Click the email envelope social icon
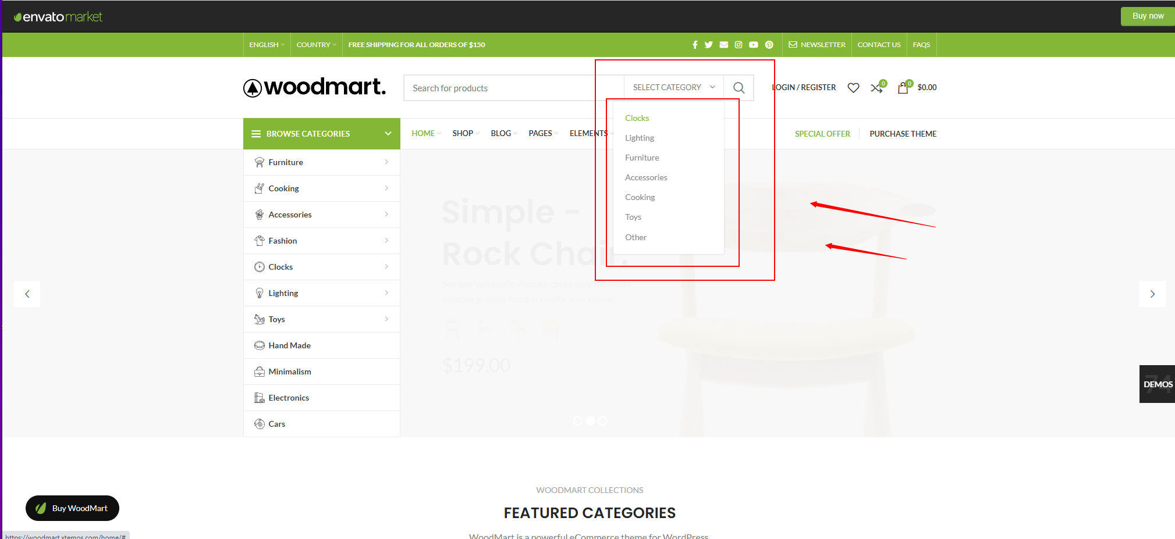1175x539 pixels. (x=724, y=45)
